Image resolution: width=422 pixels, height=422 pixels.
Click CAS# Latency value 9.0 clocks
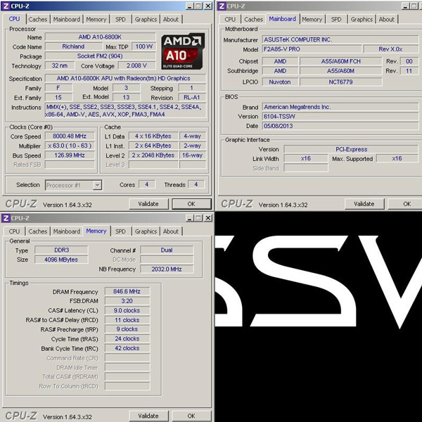127,311
